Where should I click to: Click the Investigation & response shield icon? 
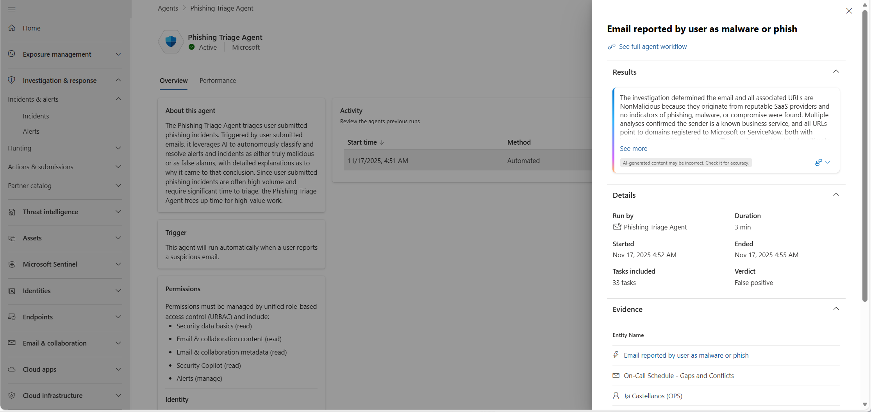12,80
